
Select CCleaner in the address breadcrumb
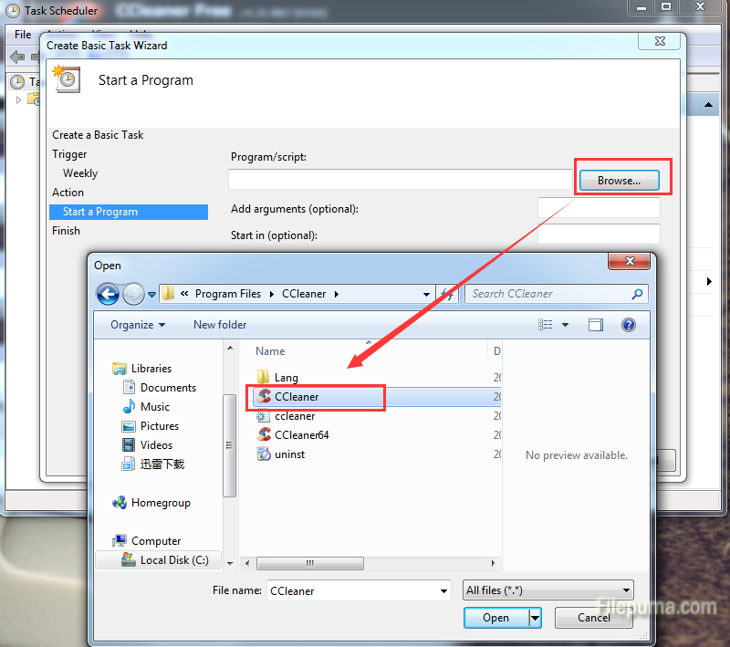(x=304, y=294)
